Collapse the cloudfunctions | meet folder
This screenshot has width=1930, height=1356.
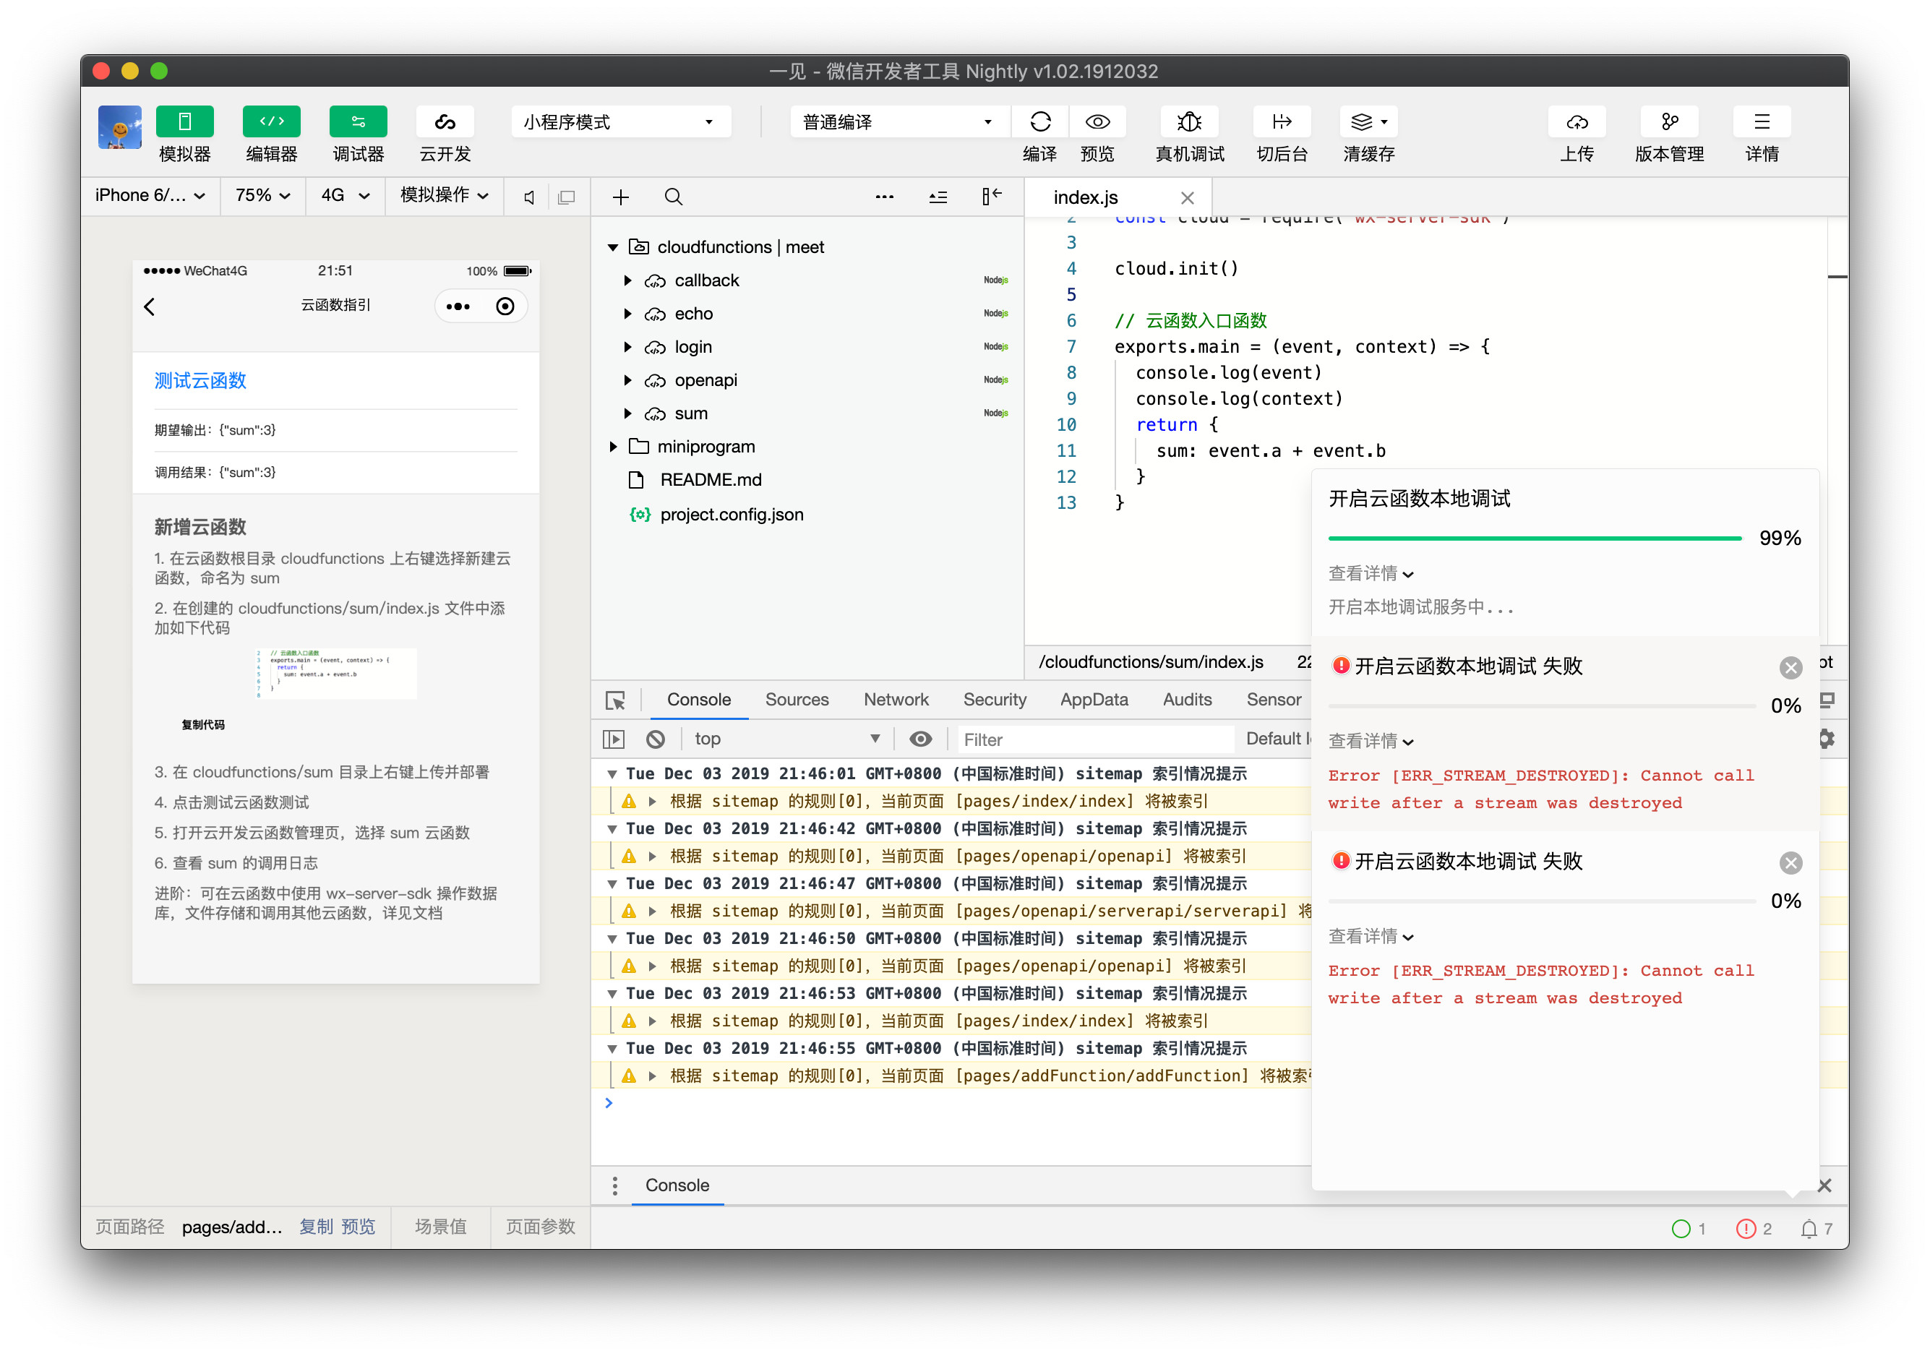(x=613, y=247)
